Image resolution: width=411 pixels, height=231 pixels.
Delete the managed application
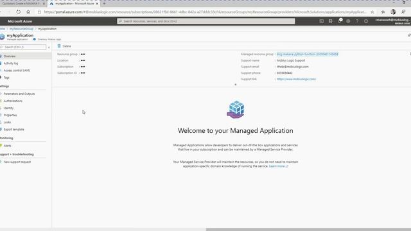tap(64, 46)
